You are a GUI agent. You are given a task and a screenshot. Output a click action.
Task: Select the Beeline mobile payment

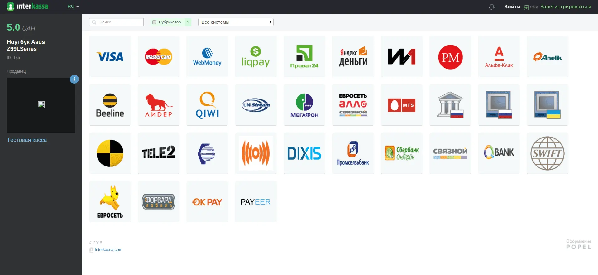(x=110, y=105)
